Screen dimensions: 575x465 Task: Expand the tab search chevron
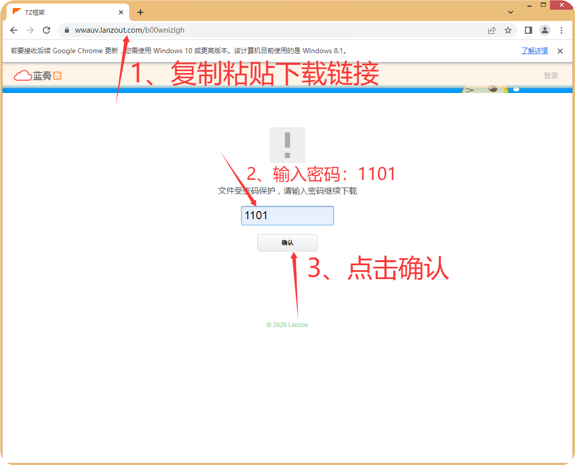(511, 12)
